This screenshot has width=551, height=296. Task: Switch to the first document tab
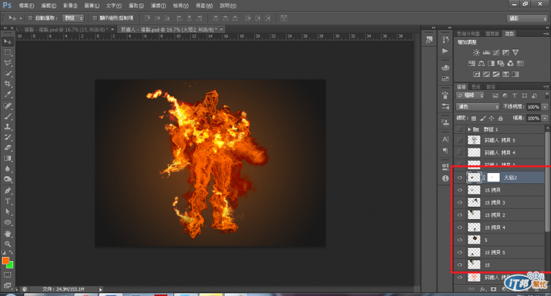coord(63,30)
